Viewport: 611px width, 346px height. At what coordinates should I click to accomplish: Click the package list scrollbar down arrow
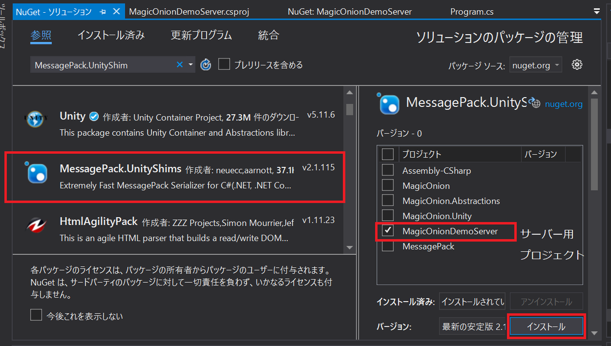click(x=349, y=248)
